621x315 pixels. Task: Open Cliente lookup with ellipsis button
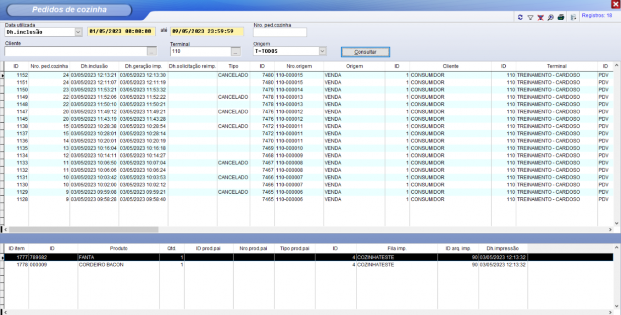coord(151,51)
